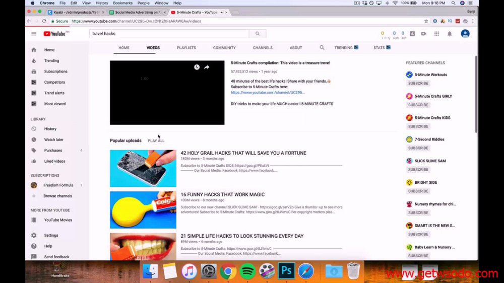Open the YouTube apps grid icon
This screenshot has width=504, height=283.
[436, 34]
